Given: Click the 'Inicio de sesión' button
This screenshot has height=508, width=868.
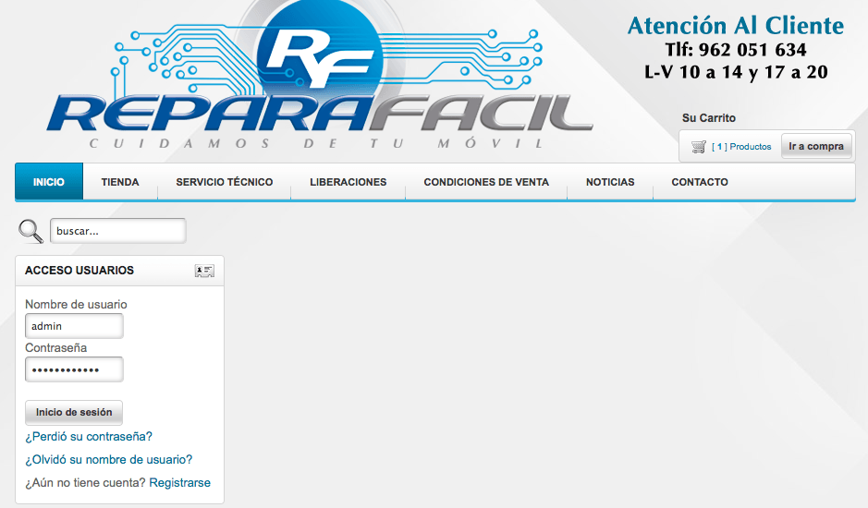Looking at the screenshot, I should pos(74,412).
